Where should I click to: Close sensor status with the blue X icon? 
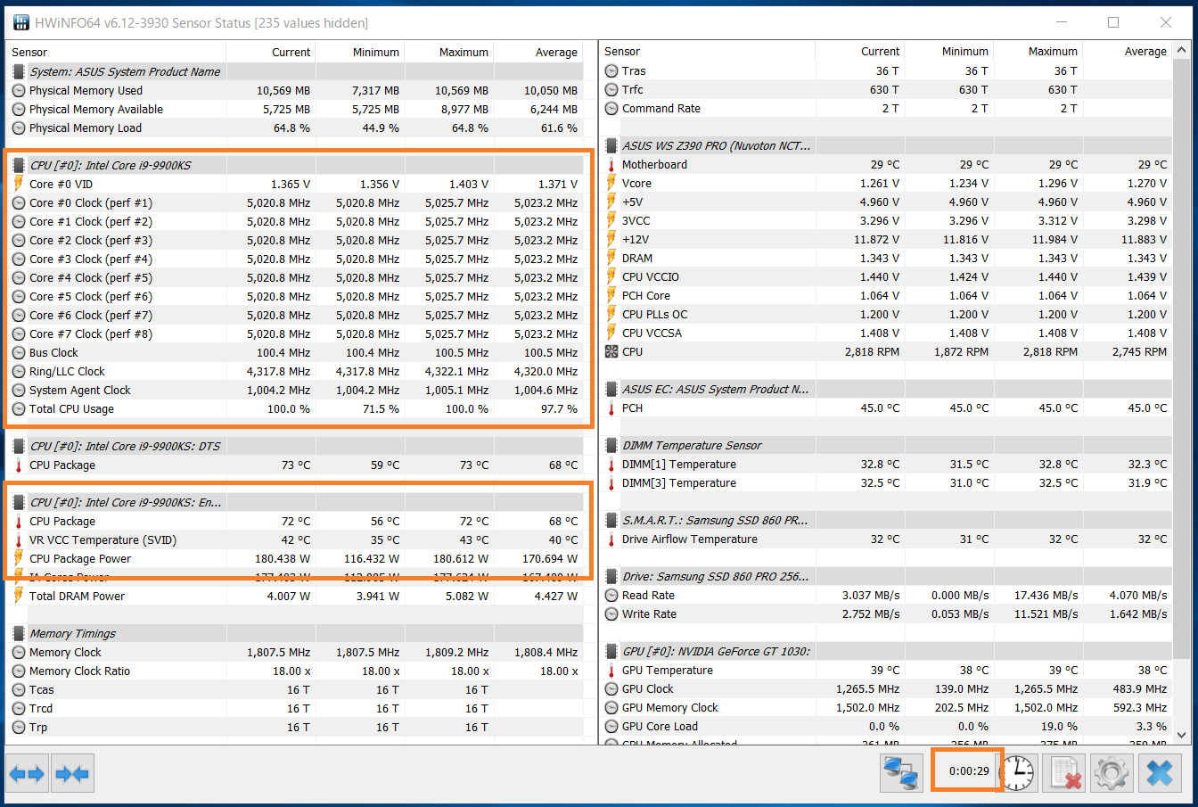[x=1159, y=772]
